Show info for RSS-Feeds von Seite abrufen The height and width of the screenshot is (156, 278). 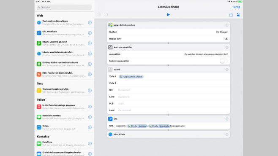90,74
